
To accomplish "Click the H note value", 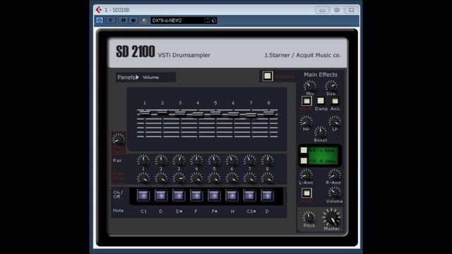I will (232, 211).
